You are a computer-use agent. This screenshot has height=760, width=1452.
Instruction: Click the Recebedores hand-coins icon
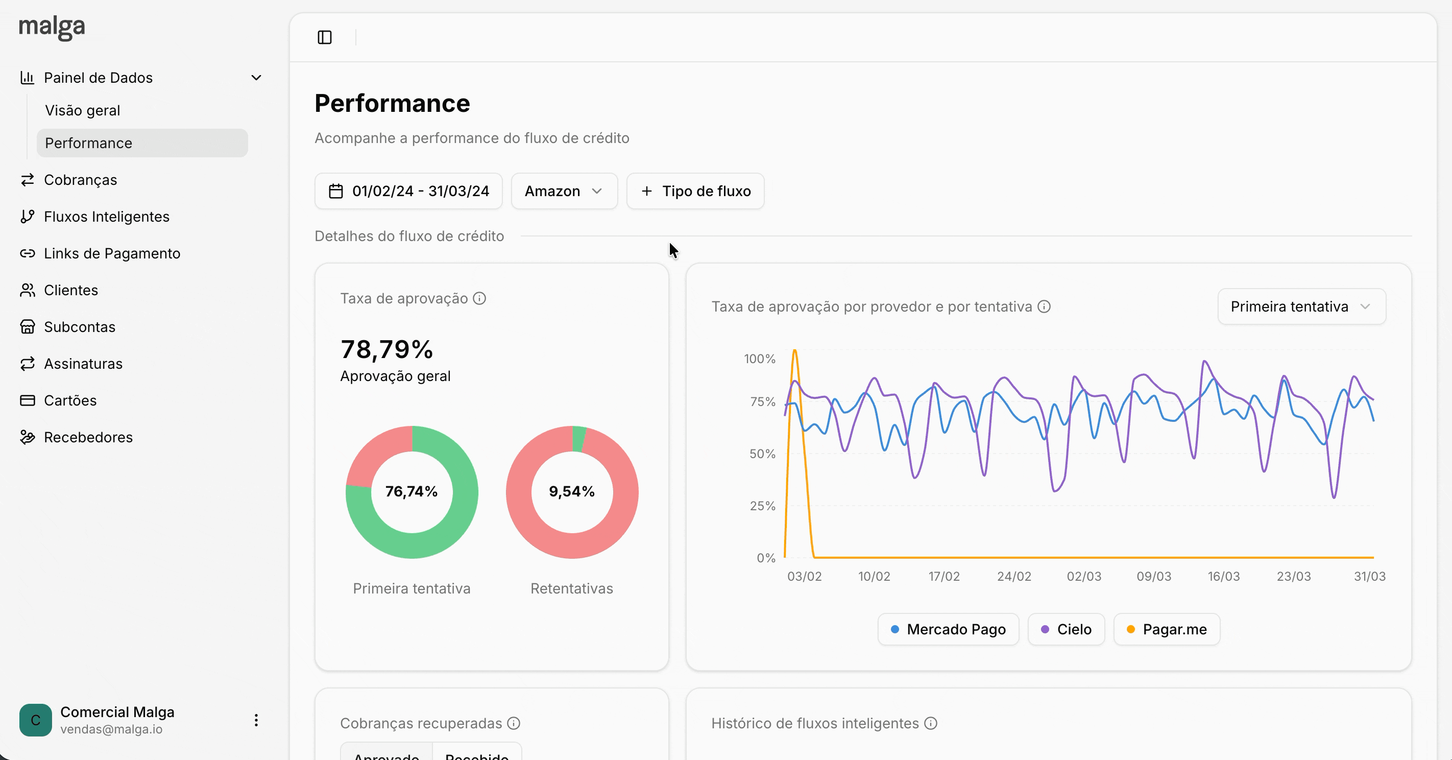27,437
